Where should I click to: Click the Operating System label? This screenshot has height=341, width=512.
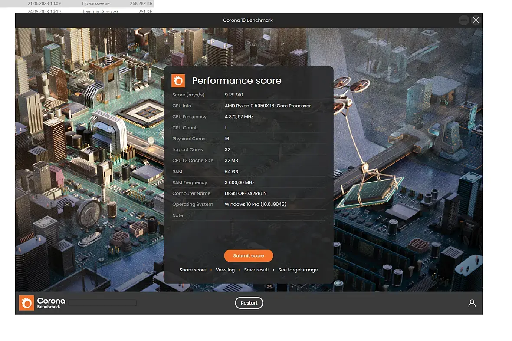tap(193, 204)
